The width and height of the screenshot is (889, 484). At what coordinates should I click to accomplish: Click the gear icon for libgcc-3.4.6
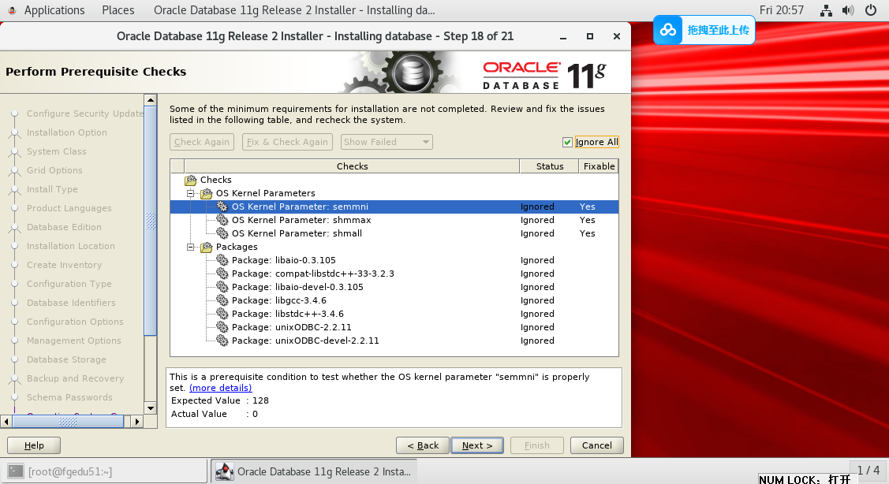[222, 300]
